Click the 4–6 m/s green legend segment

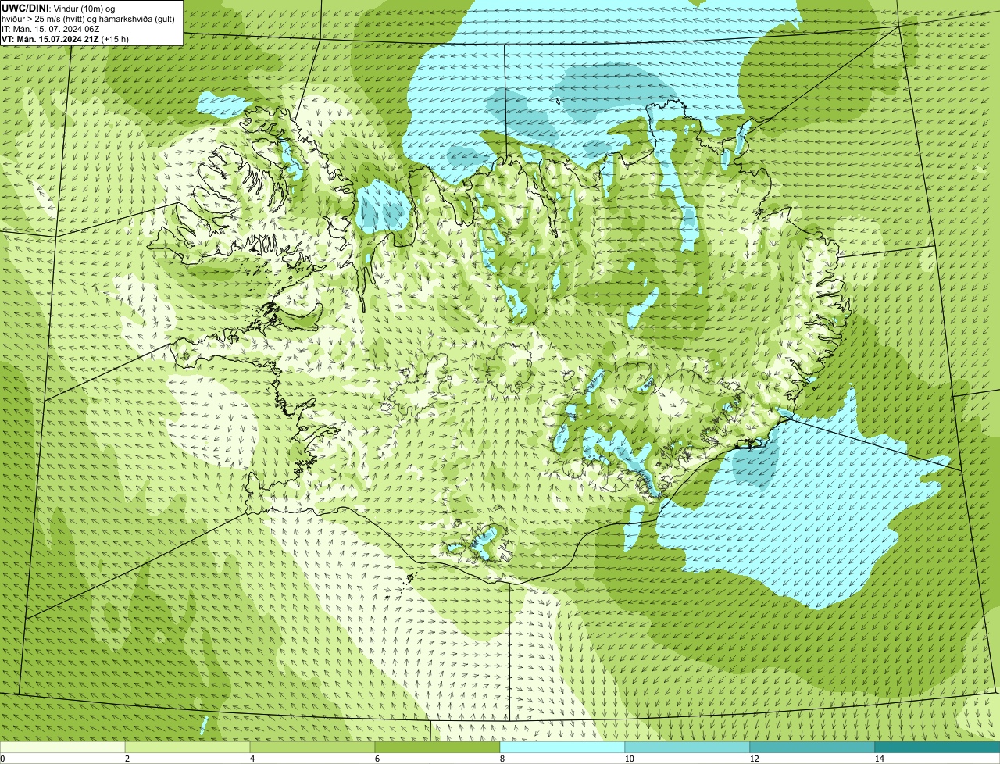[x=312, y=747]
